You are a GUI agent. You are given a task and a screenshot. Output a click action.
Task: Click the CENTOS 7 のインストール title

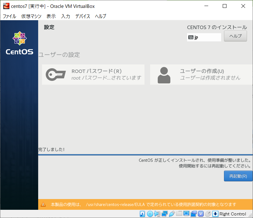(217, 27)
